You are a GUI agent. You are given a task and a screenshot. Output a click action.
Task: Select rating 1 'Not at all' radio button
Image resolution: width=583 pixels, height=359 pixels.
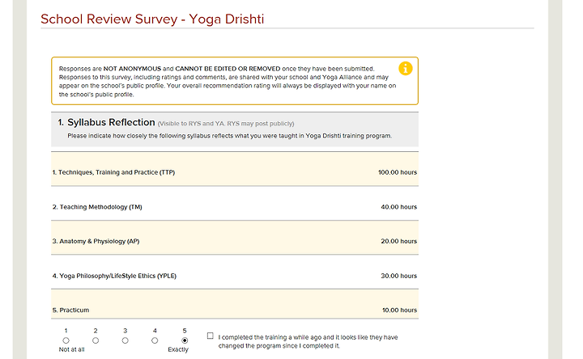66,340
